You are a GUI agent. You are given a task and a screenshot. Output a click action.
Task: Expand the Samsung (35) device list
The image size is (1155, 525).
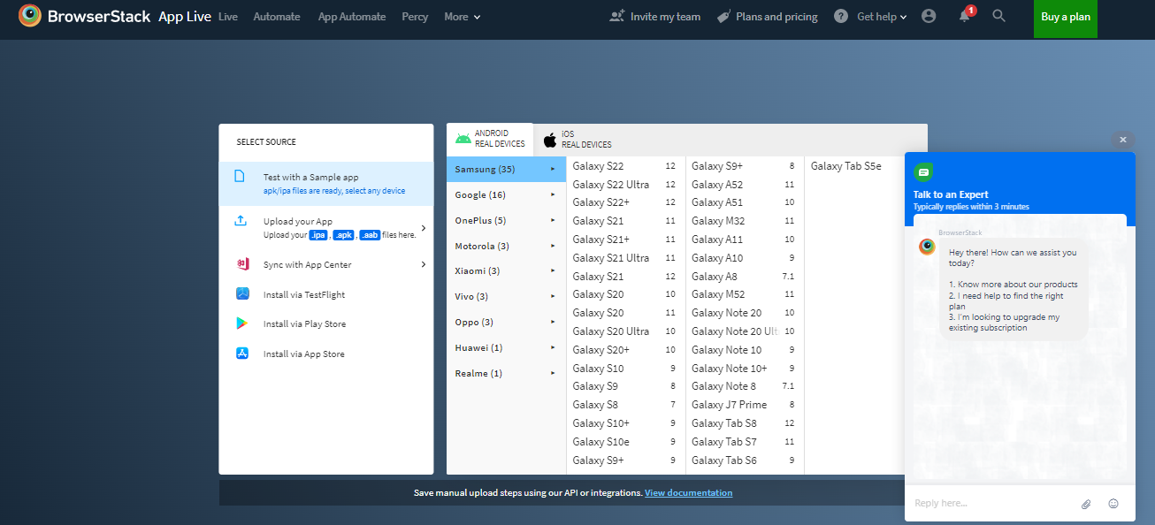tap(506, 169)
